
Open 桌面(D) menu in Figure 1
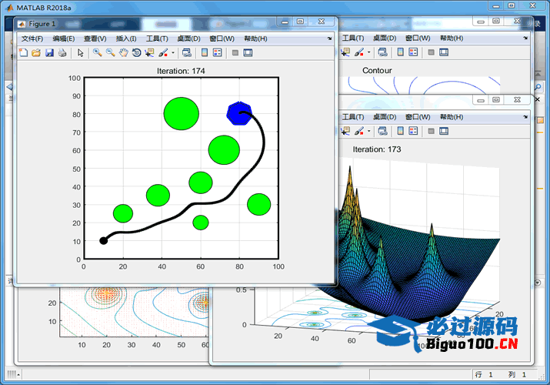[188, 38]
